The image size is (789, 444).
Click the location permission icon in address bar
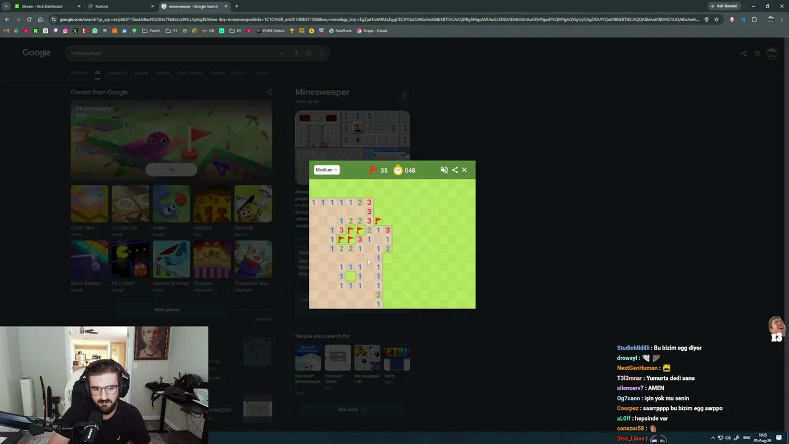[x=706, y=19]
